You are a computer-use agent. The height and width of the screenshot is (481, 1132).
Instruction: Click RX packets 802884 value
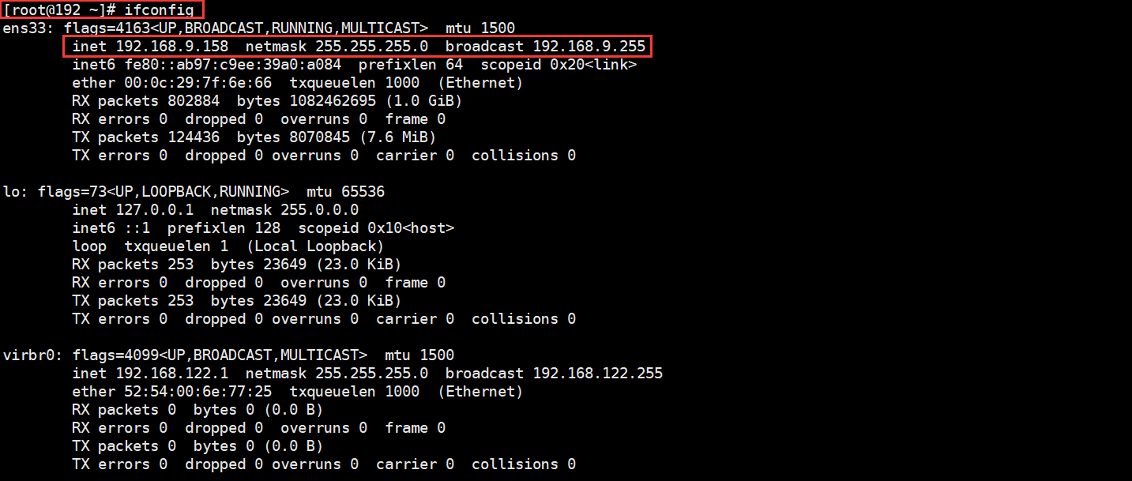(x=194, y=101)
